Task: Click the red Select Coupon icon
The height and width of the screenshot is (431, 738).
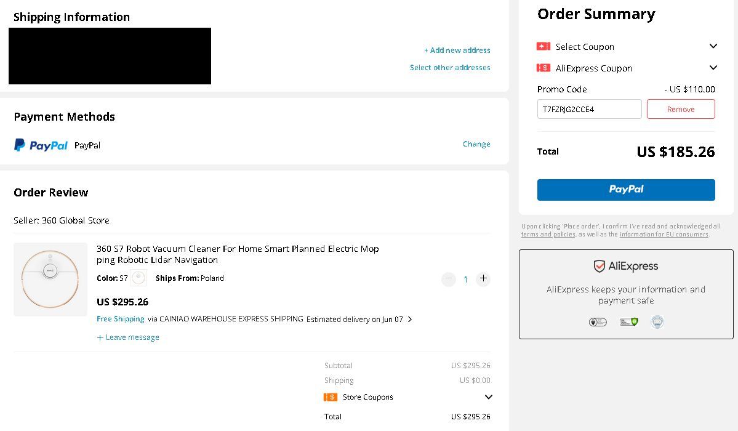Action: (x=543, y=46)
